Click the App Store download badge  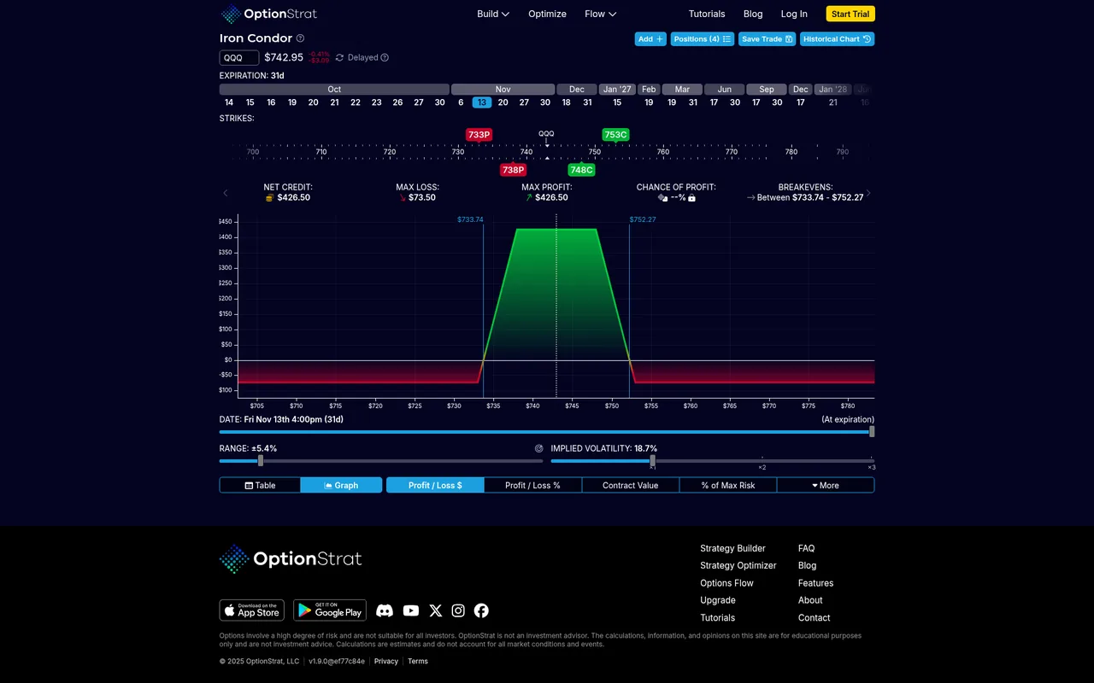click(x=252, y=610)
